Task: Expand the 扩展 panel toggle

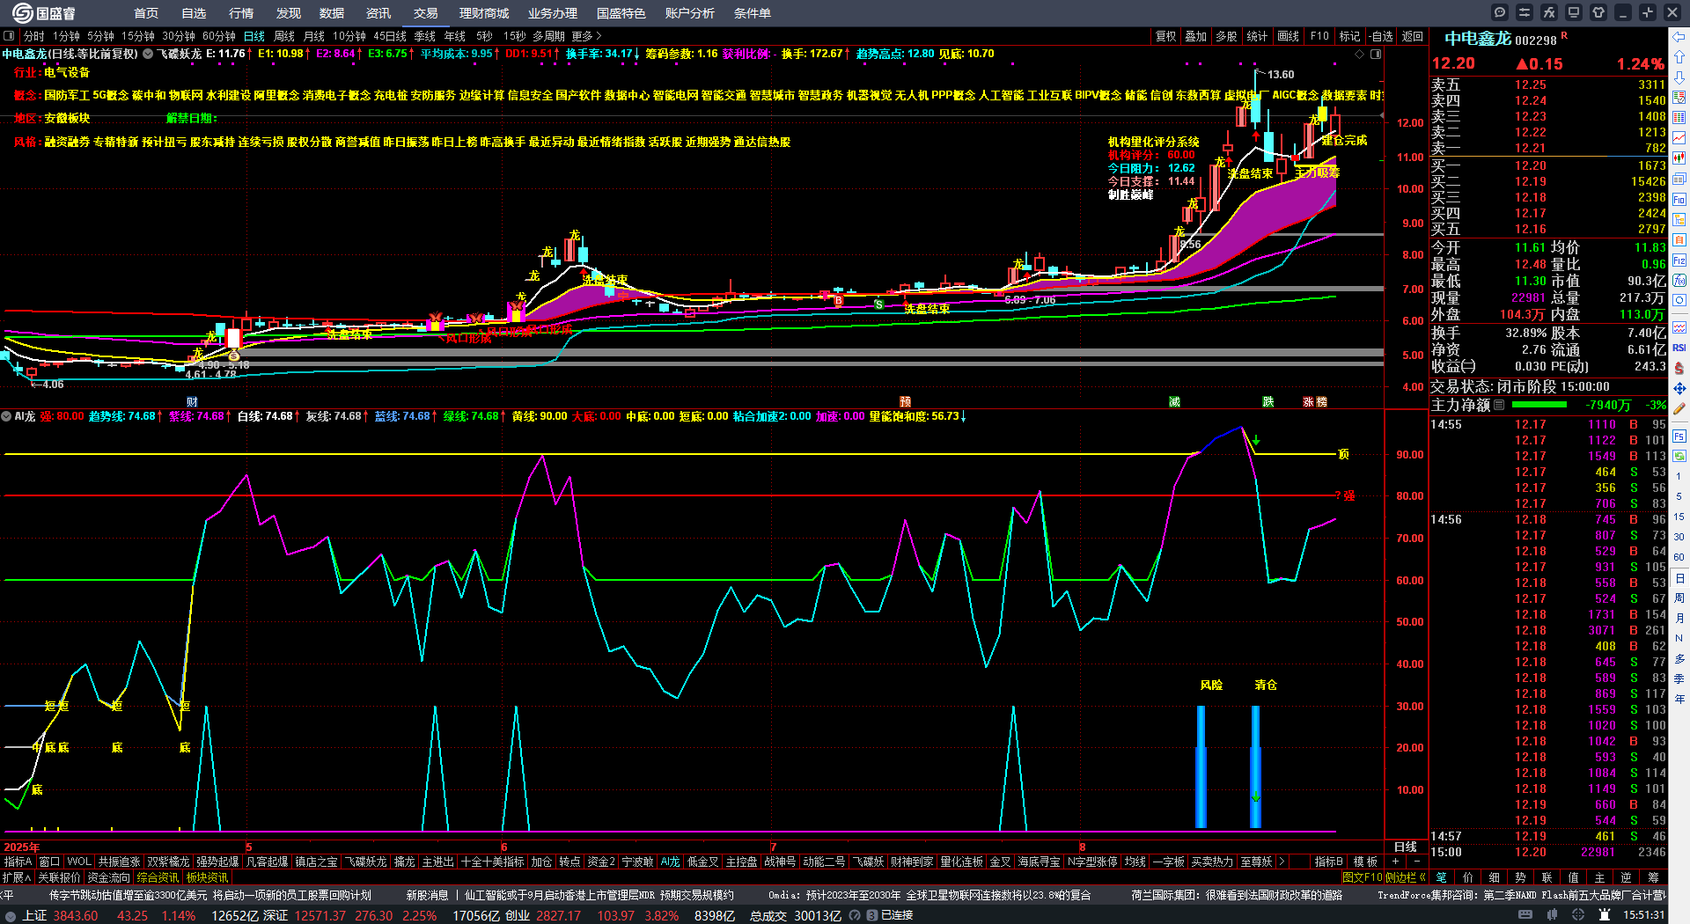Action: pyautogui.click(x=17, y=877)
